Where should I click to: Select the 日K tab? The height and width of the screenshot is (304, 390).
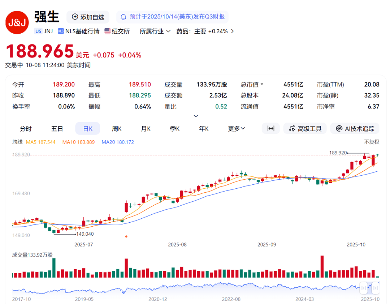coord(87,128)
